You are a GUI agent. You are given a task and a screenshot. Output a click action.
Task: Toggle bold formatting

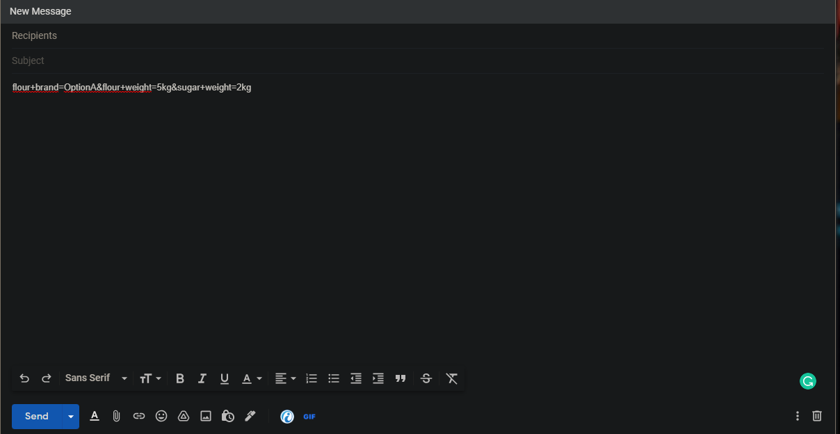coord(180,378)
